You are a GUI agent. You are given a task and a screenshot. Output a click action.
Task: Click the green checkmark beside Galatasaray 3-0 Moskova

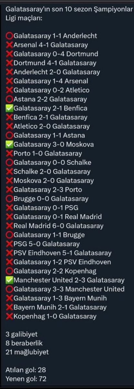click(x=9, y=145)
